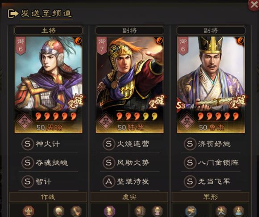Click the send-to-channel arrow icon
Viewport: 259px width, 217px height.
[13, 14]
